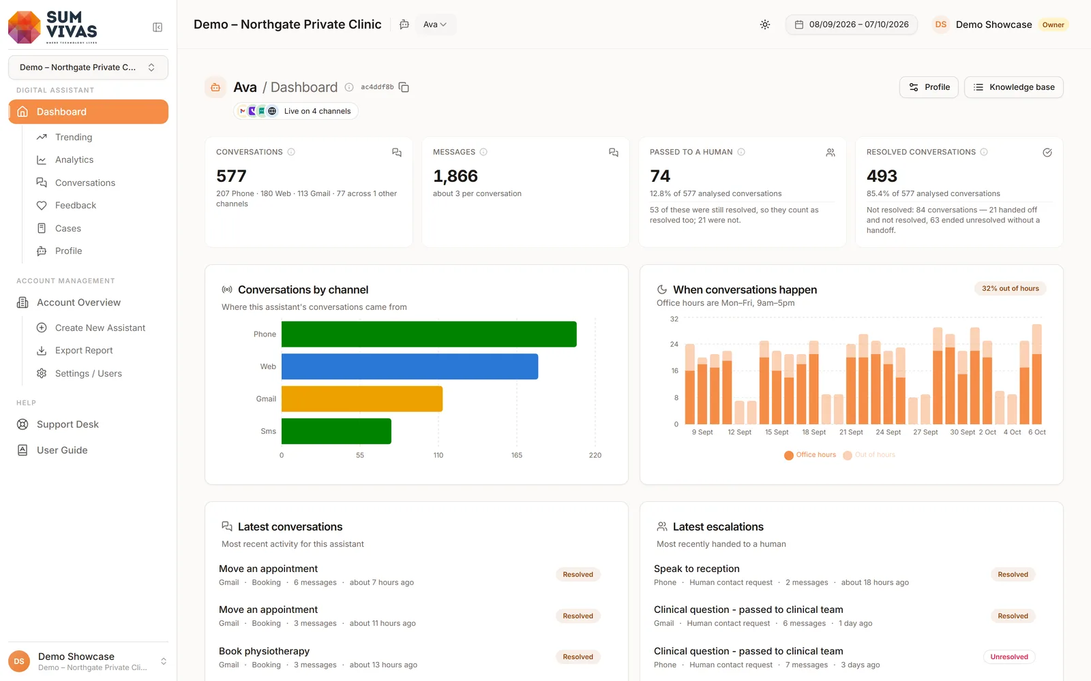Viewport: 1091px width, 681px height.
Task: Click info icon beside Dashboard title
Action: [x=349, y=87]
